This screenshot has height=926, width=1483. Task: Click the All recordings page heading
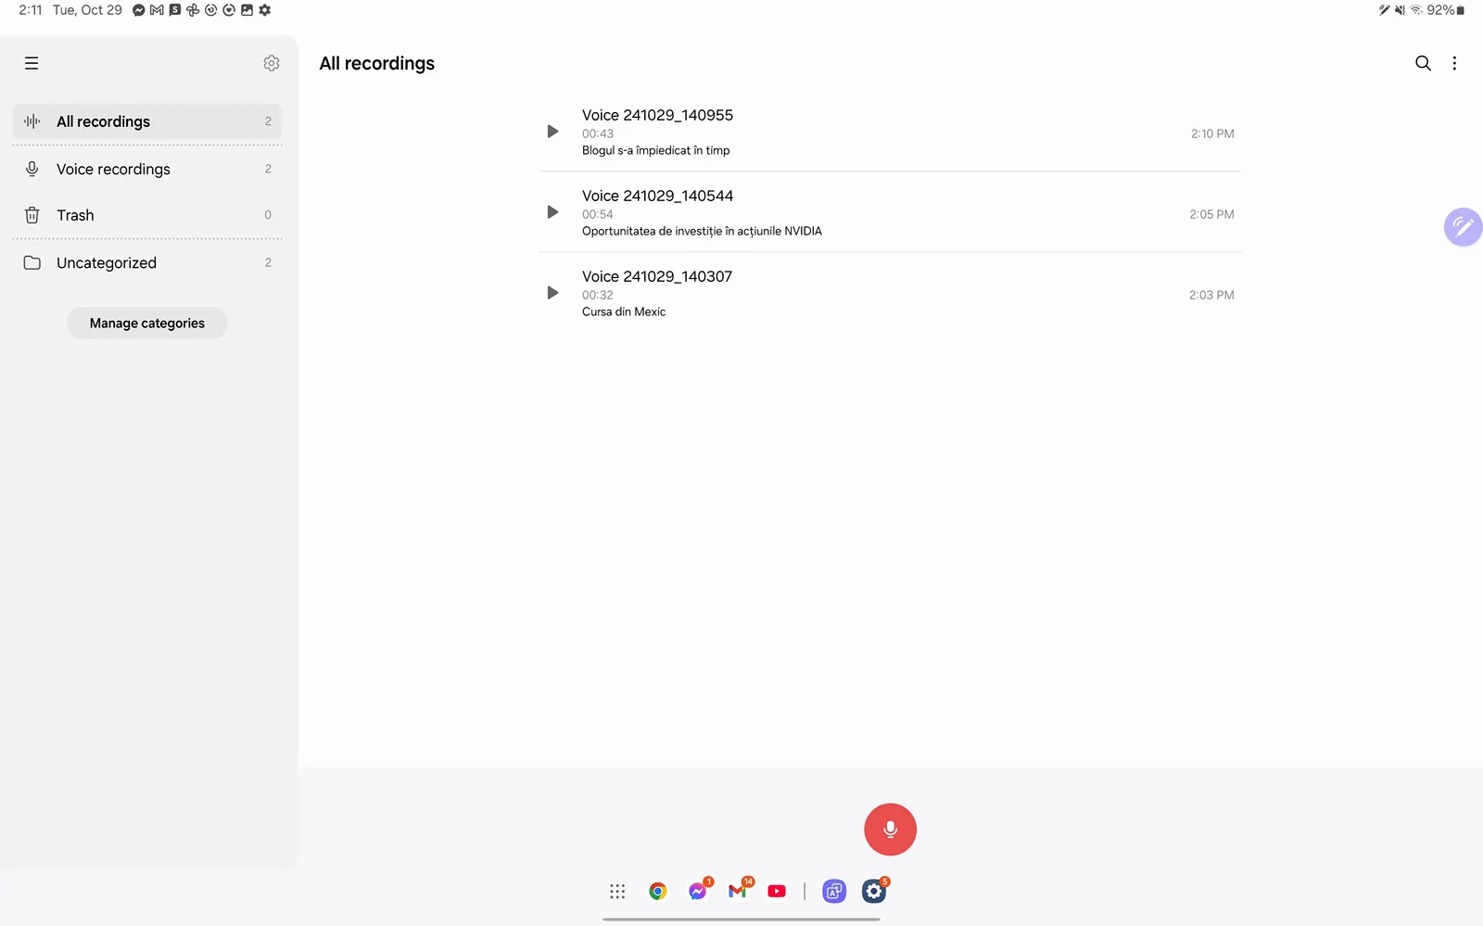click(376, 63)
